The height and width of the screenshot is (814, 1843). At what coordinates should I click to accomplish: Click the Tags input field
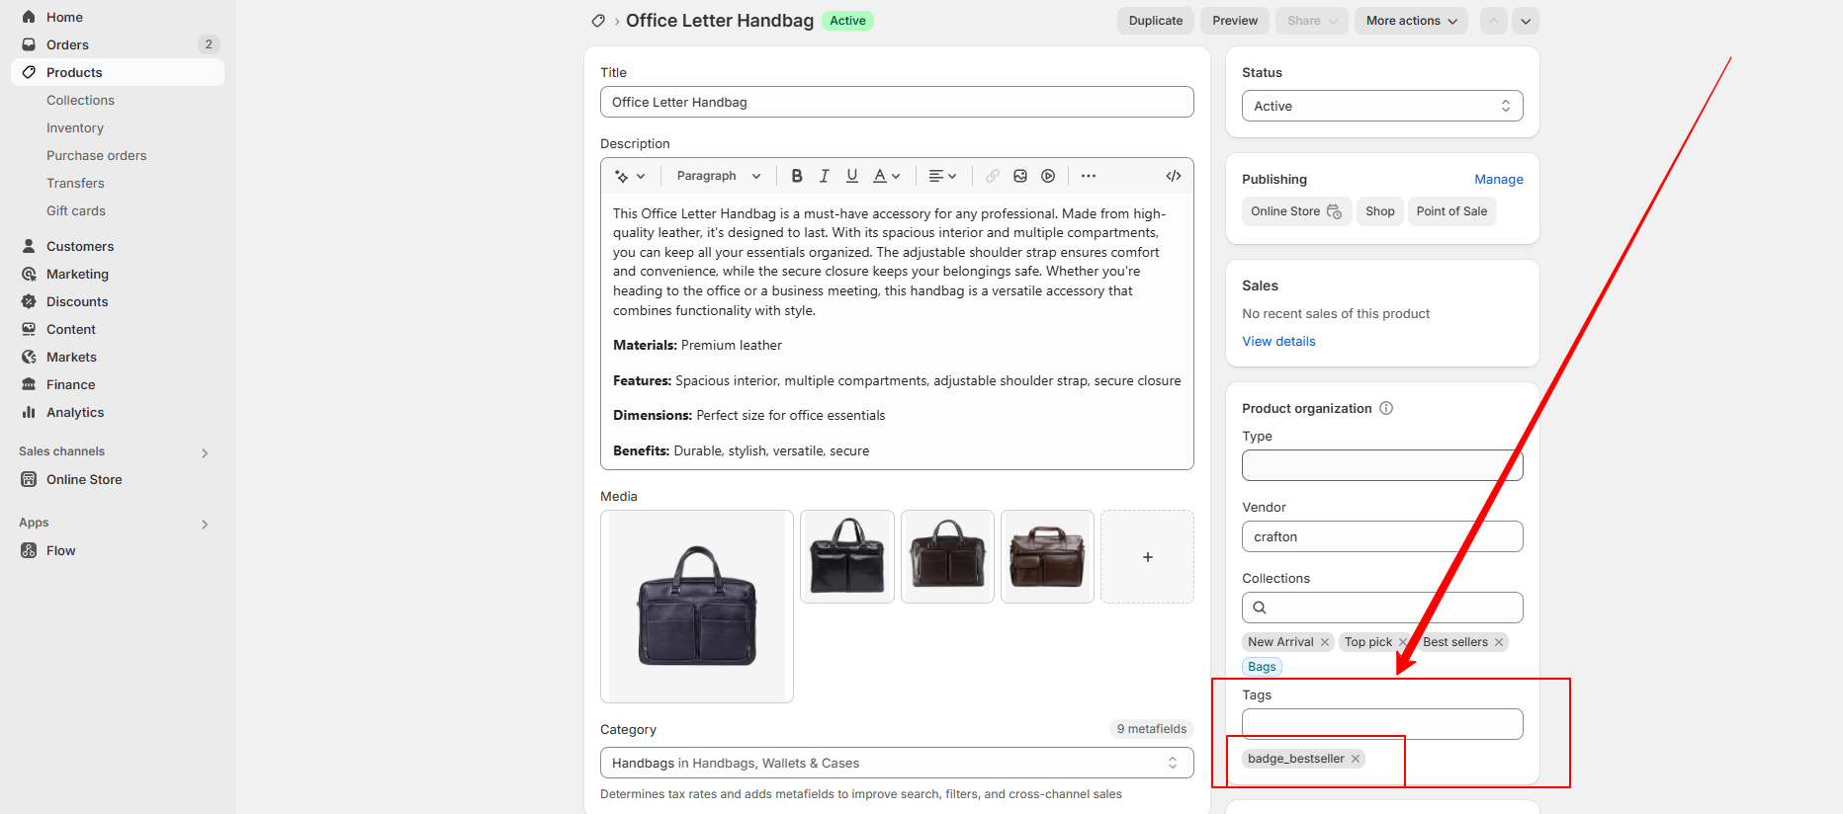click(x=1382, y=724)
